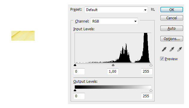189x108 pixels.
Task: Select the gray point eyedropper
Action: click(172, 49)
